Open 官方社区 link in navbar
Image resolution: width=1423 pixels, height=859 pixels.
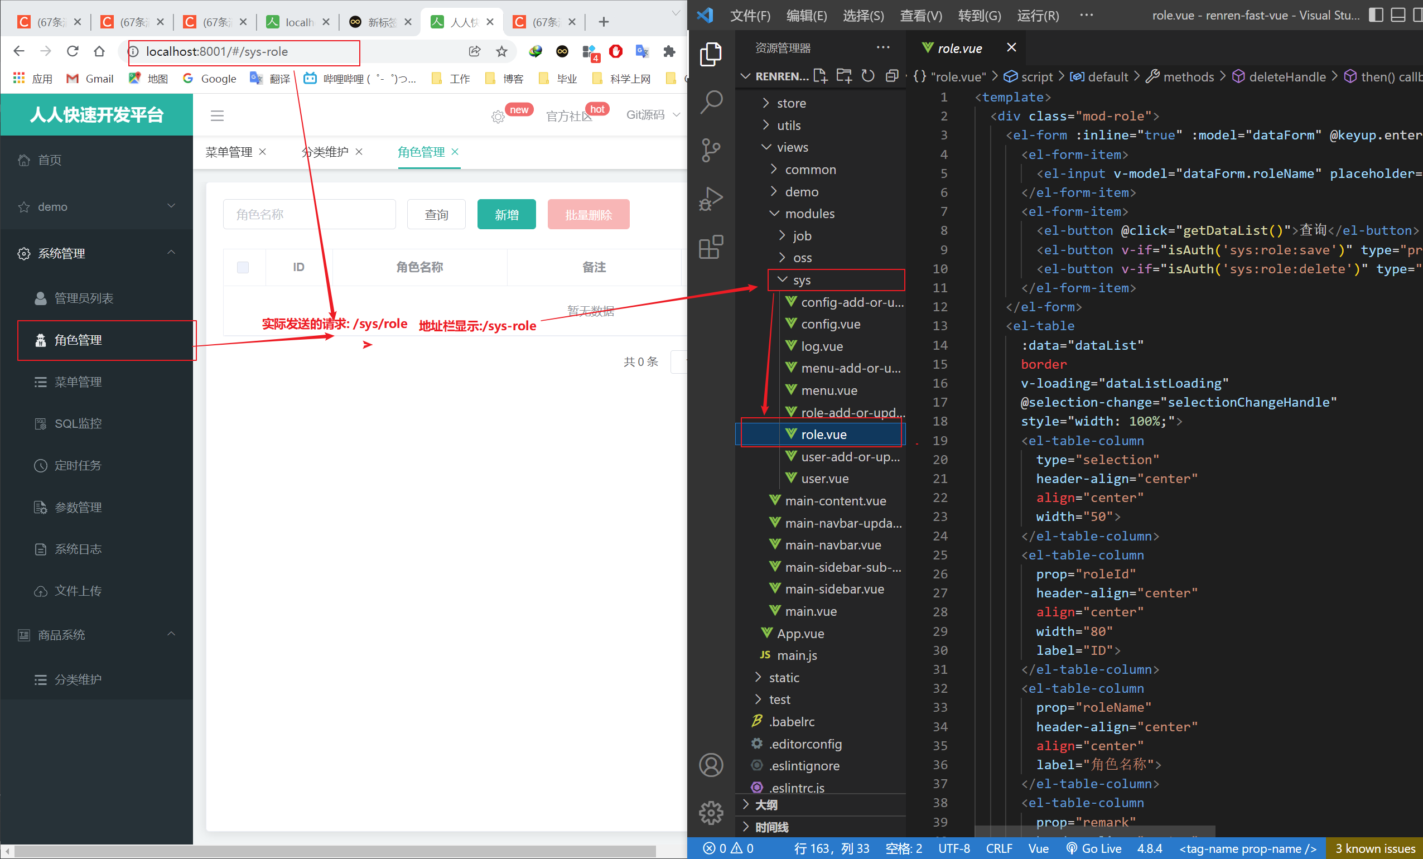tap(568, 116)
